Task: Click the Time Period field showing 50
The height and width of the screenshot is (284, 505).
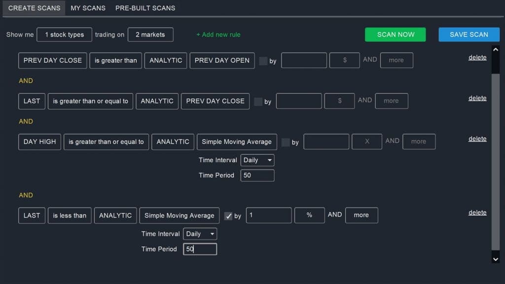Action: [x=257, y=175]
